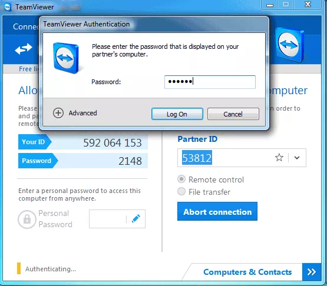Click the Log On button
This screenshot has height=286, width=327.
(177, 114)
